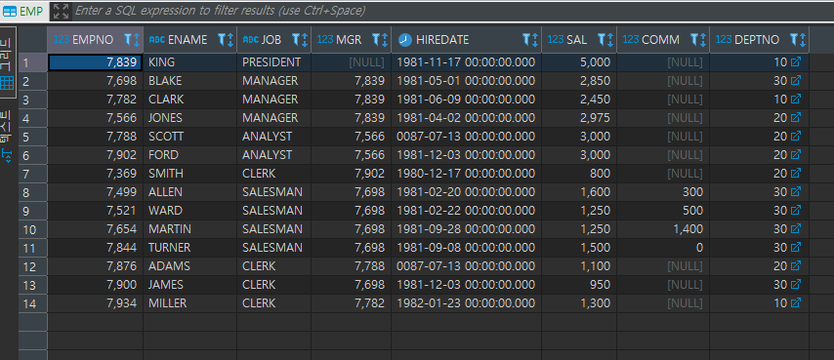Focus the SQL expression filter field
834x360 pixels.
tap(452, 11)
